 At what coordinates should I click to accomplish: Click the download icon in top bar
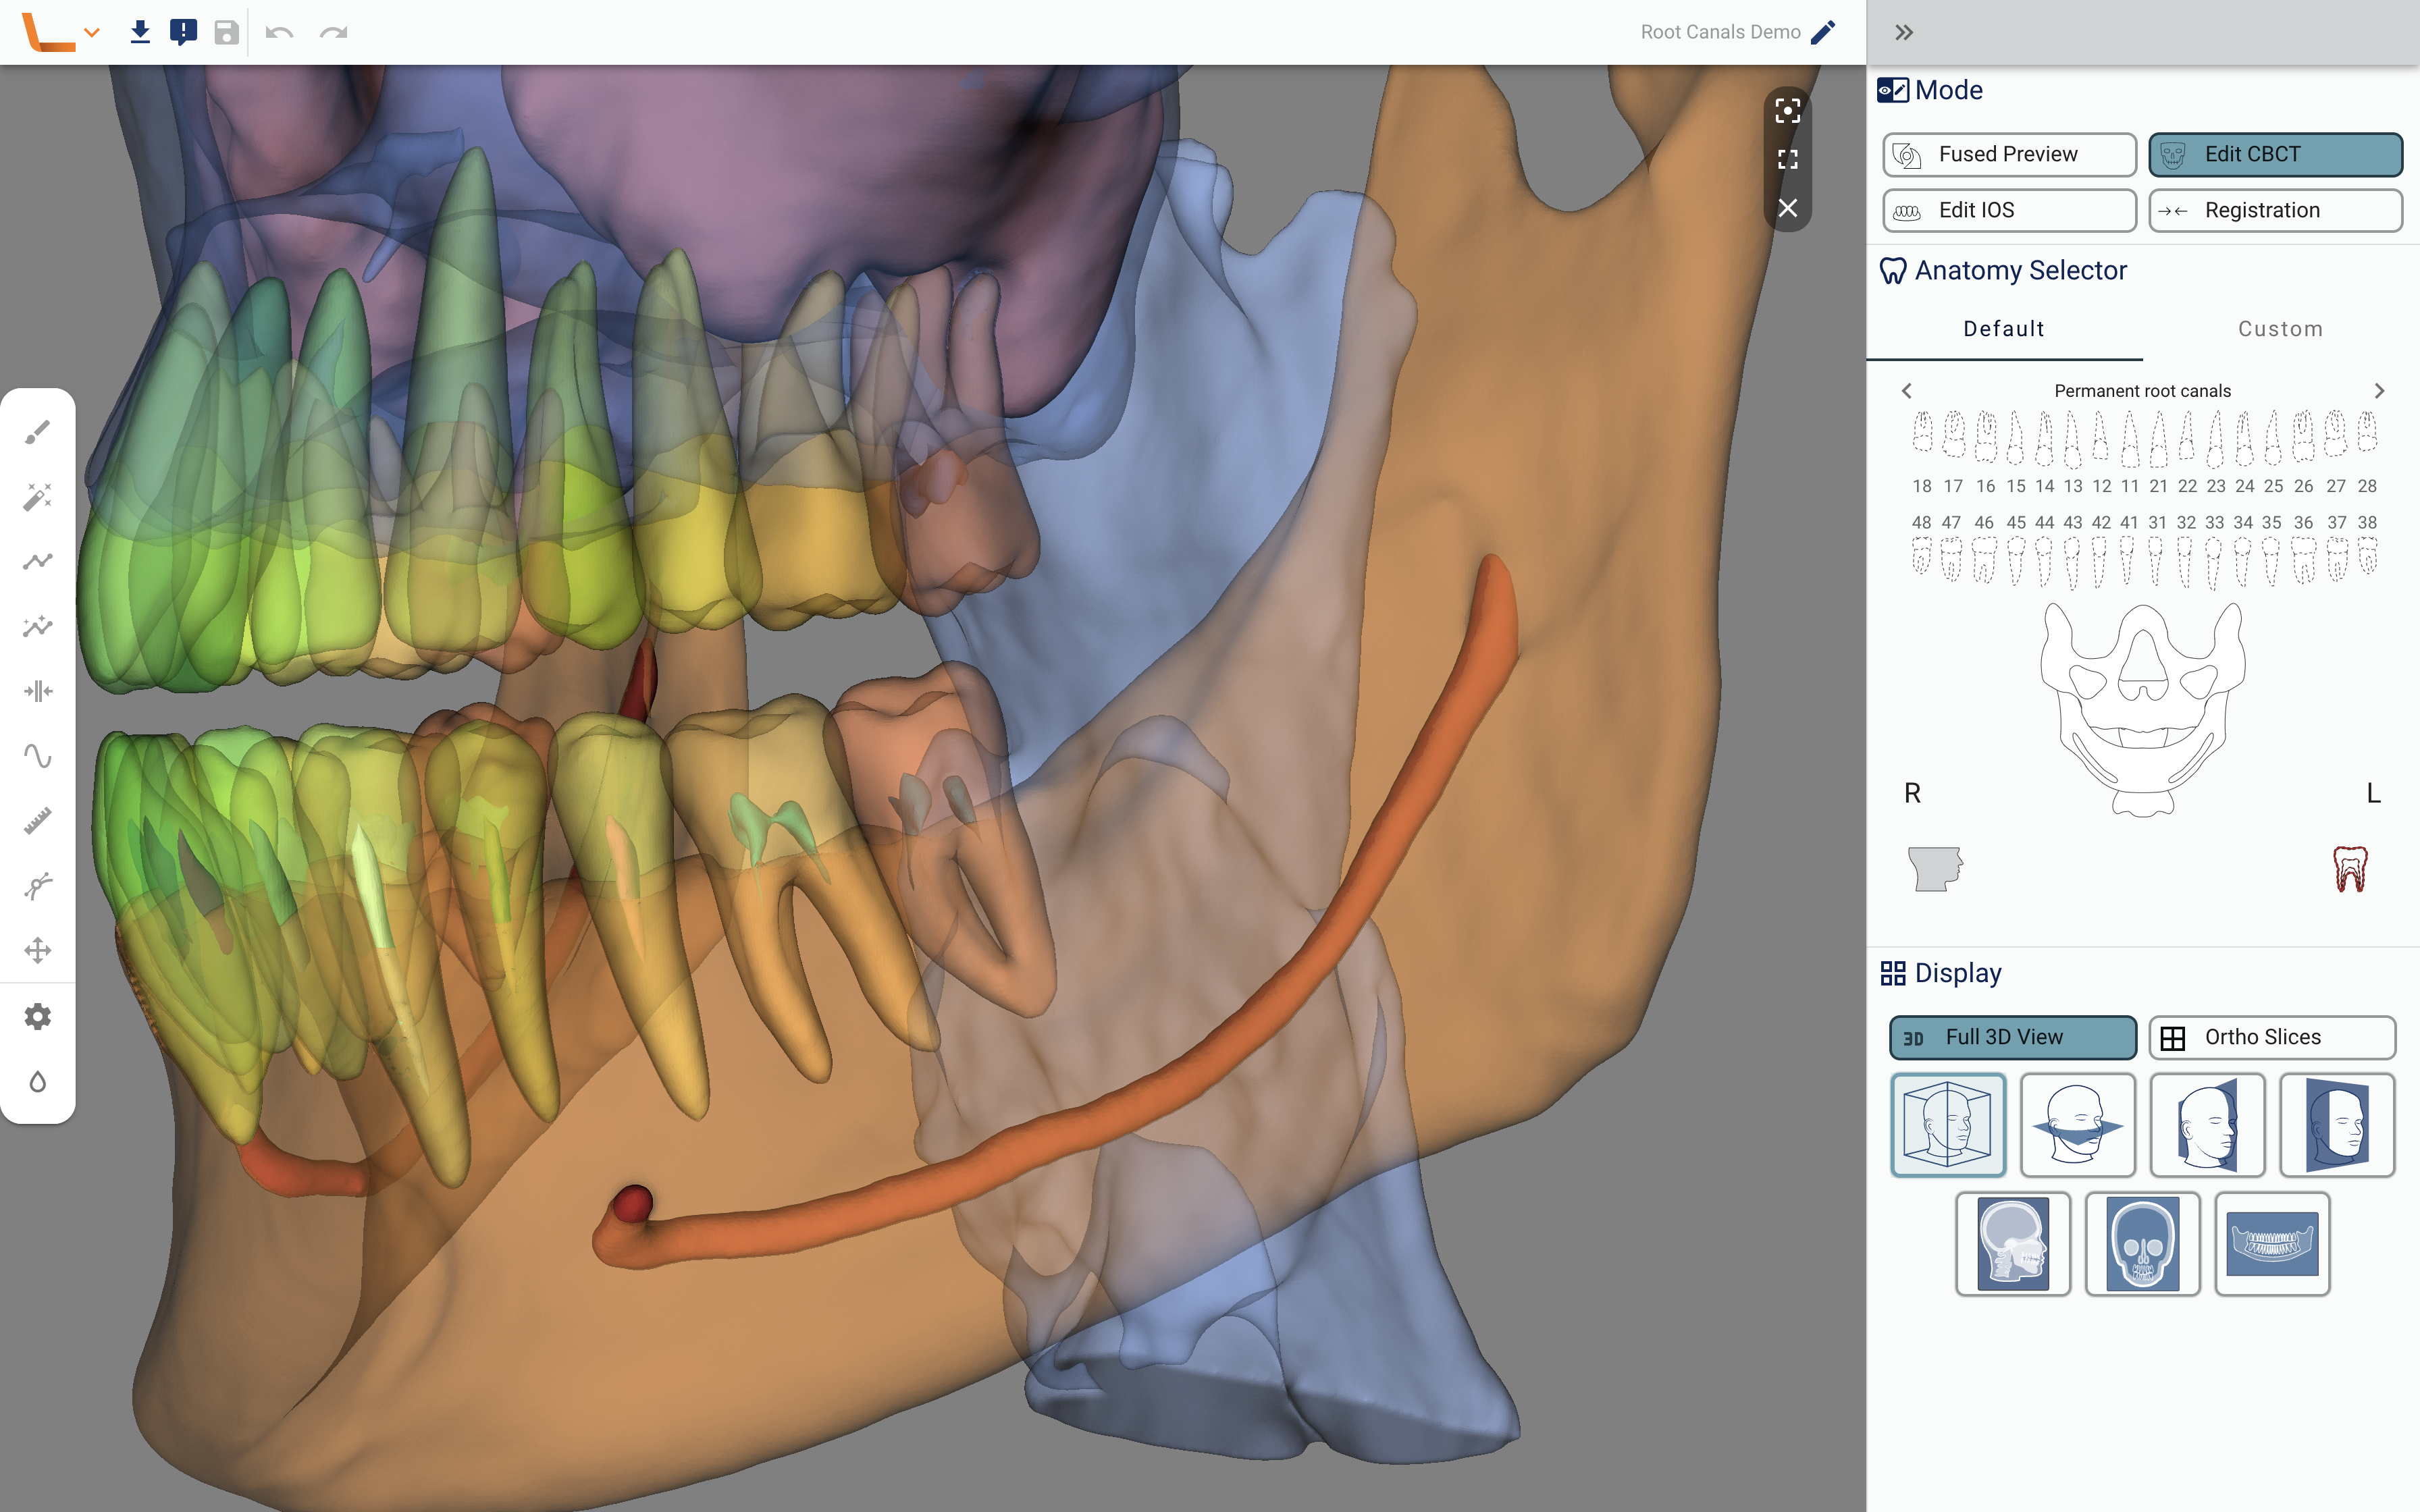pos(140,32)
